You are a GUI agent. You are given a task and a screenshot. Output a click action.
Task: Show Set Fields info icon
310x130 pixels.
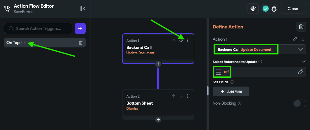point(232,82)
